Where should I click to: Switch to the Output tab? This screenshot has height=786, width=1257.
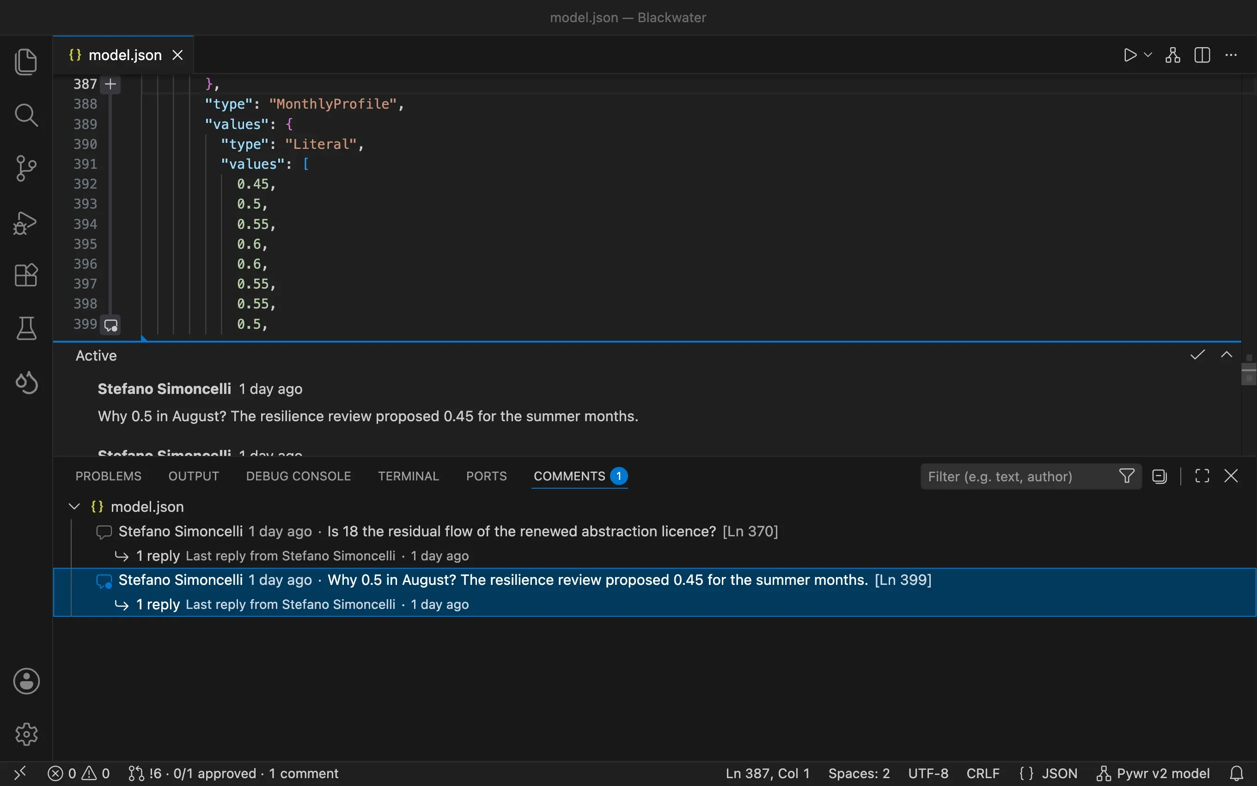coord(194,476)
